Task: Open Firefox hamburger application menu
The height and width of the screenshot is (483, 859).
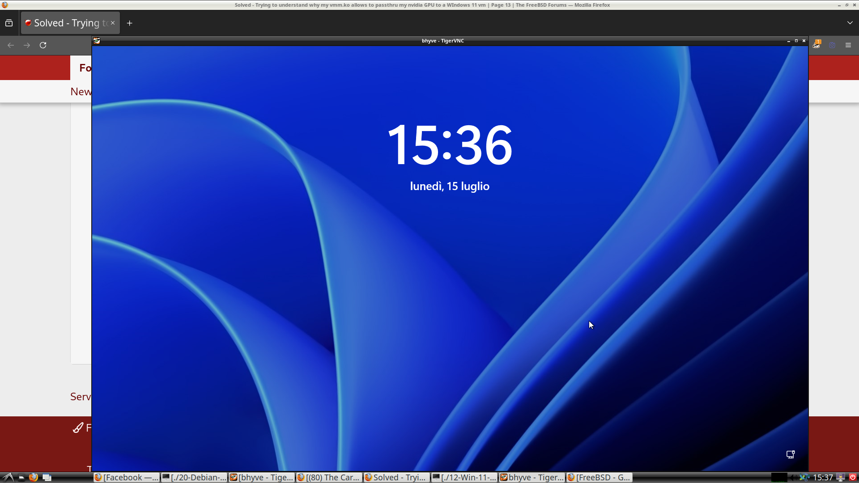Action: click(848, 45)
